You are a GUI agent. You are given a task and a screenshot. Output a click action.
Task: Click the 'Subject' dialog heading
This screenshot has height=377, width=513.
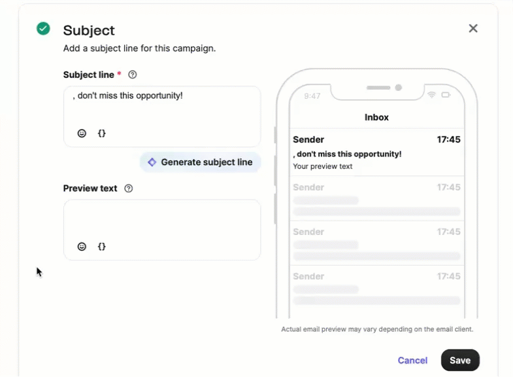coord(89,31)
